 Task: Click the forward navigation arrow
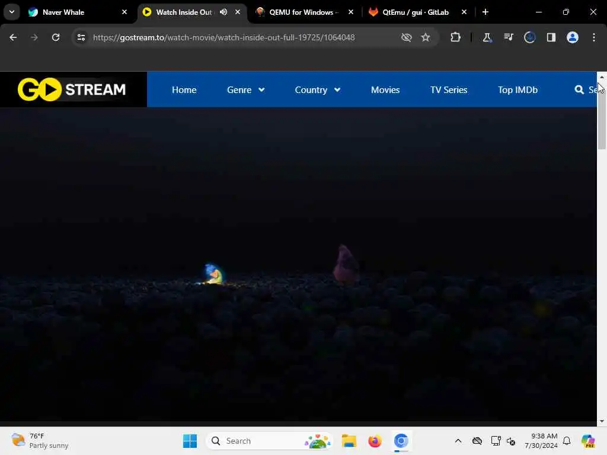coord(34,37)
